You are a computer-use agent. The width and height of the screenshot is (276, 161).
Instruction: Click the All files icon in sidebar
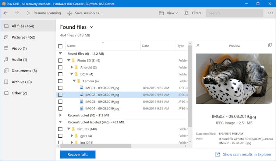[x=6, y=26]
